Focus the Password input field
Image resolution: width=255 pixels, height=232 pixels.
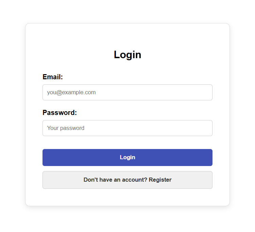127,128
